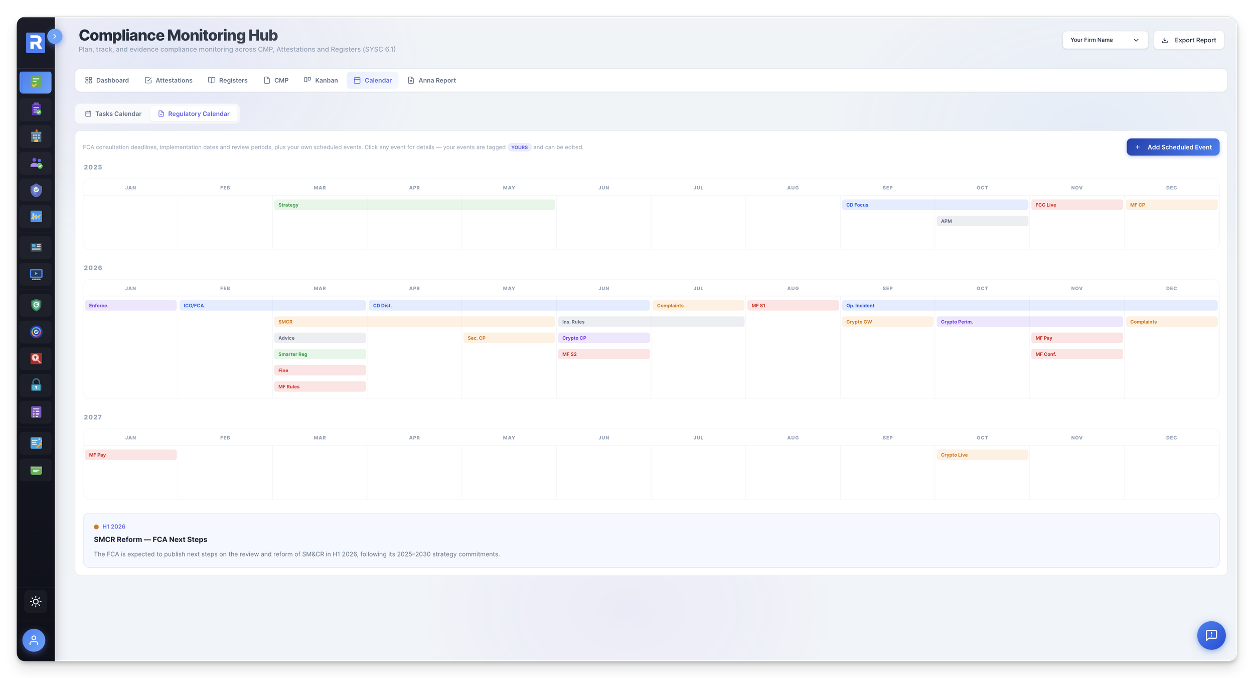The height and width of the screenshot is (678, 1254).
Task: Toggle the light/dark theme sun button
Action: 36,601
